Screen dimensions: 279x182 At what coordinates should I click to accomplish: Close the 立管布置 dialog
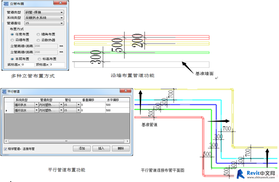[x=60, y=3]
